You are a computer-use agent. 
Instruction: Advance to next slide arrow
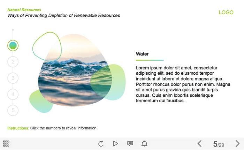(x=237, y=143)
